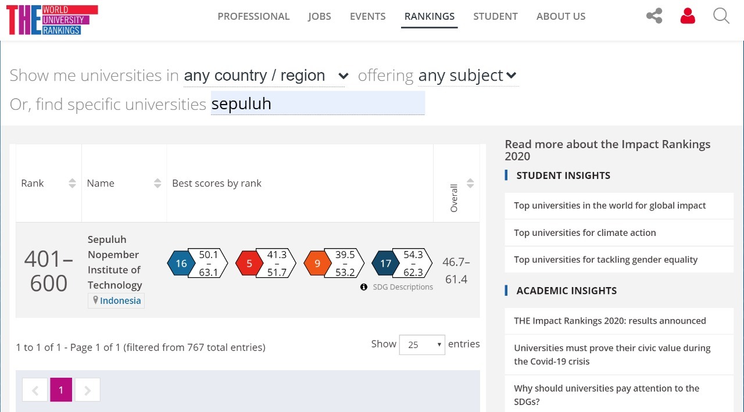Sort table by Name column arrows
This screenshot has width=744, height=412.
pos(158,184)
